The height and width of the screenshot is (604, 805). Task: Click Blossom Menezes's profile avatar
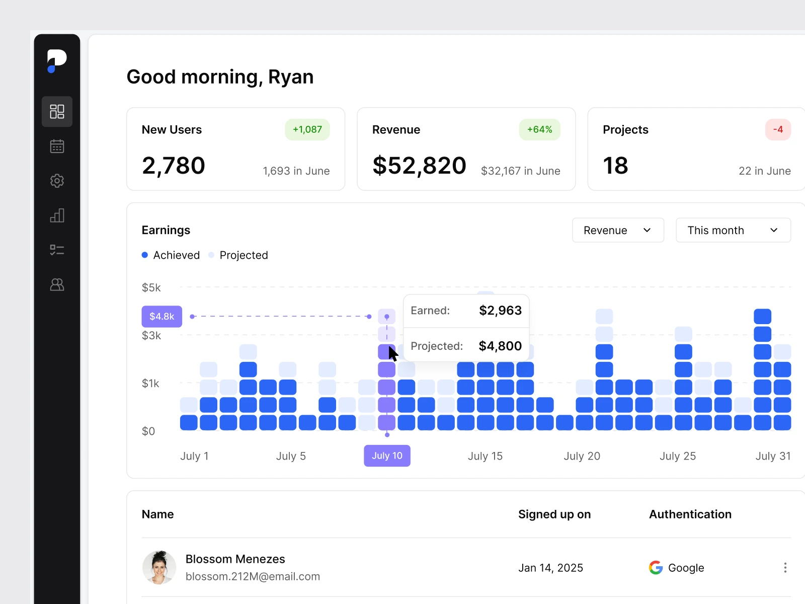159,567
